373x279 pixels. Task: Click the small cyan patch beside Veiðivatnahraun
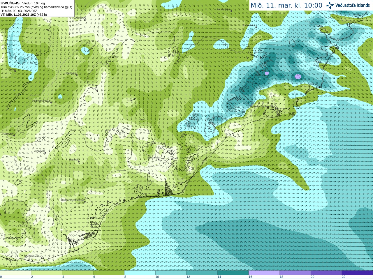60,96
